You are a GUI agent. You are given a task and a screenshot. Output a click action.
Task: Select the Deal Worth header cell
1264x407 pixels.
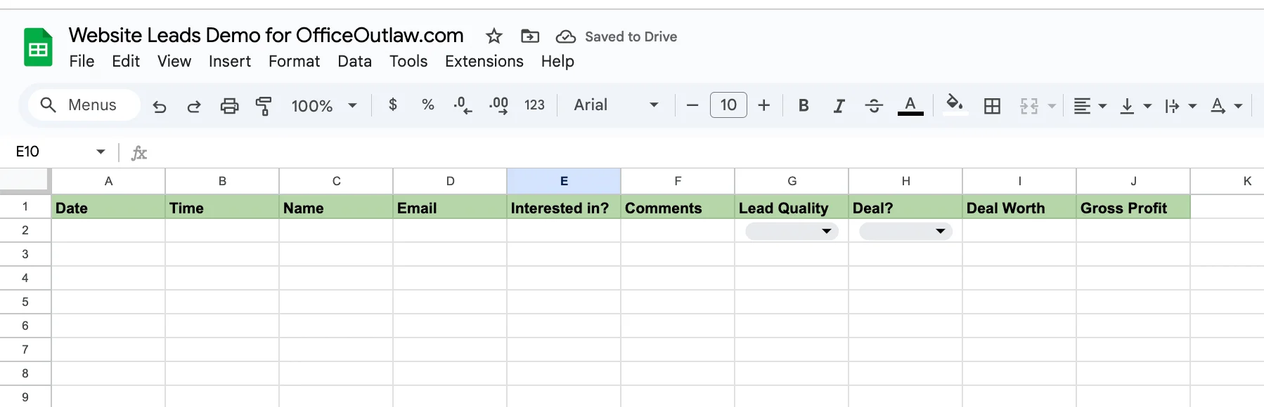click(x=1019, y=207)
